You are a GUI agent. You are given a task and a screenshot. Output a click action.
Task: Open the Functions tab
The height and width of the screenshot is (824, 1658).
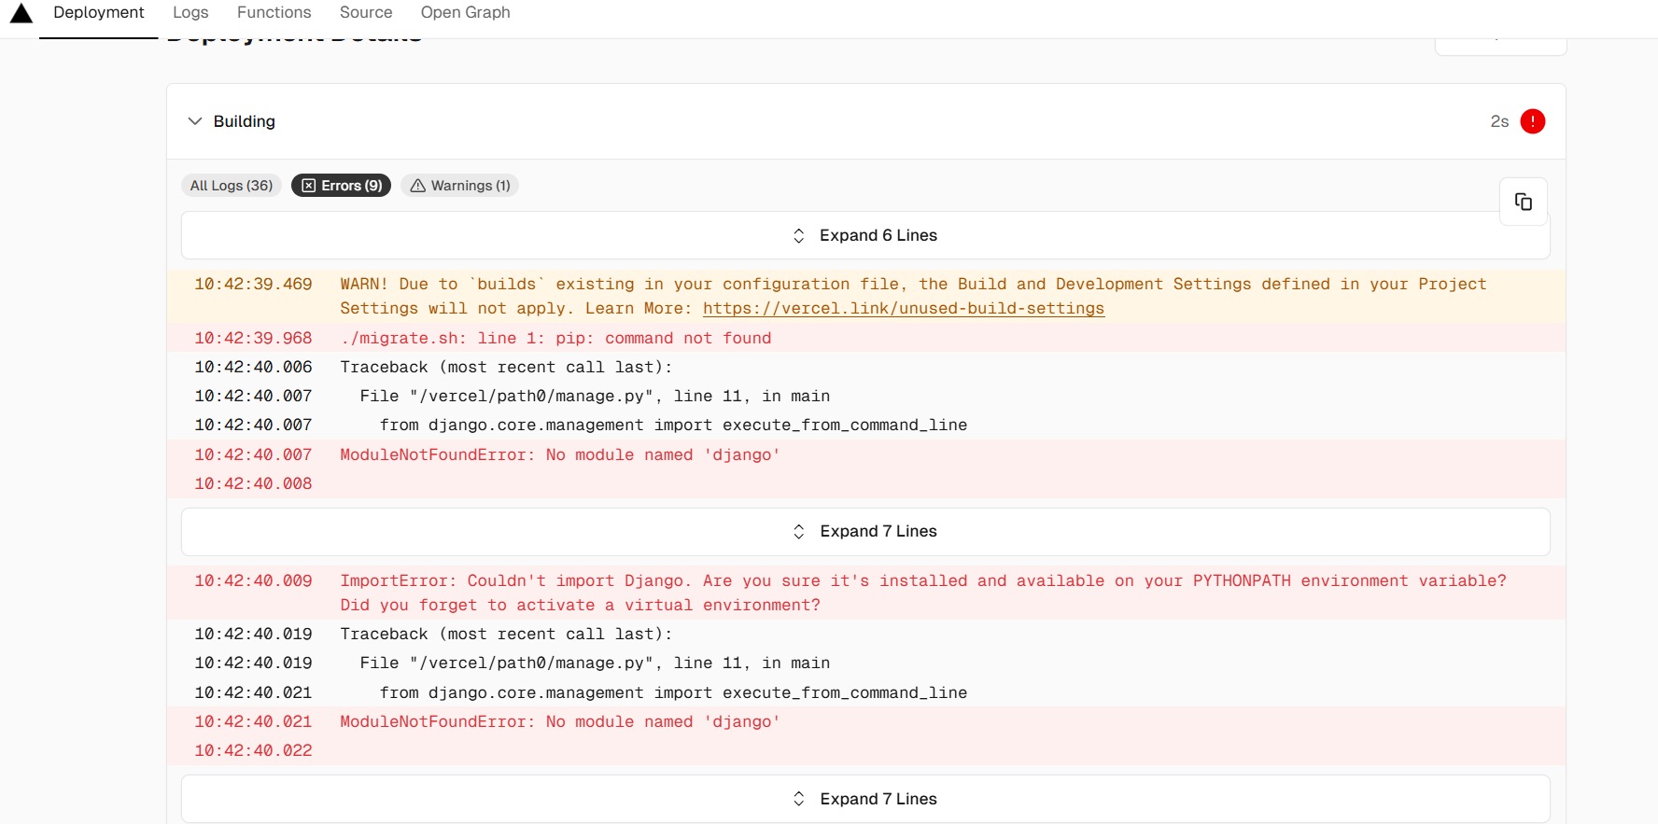click(x=274, y=13)
